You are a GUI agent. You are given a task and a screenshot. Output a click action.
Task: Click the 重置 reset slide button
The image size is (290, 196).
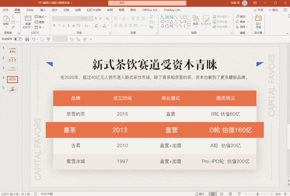[39, 22]
